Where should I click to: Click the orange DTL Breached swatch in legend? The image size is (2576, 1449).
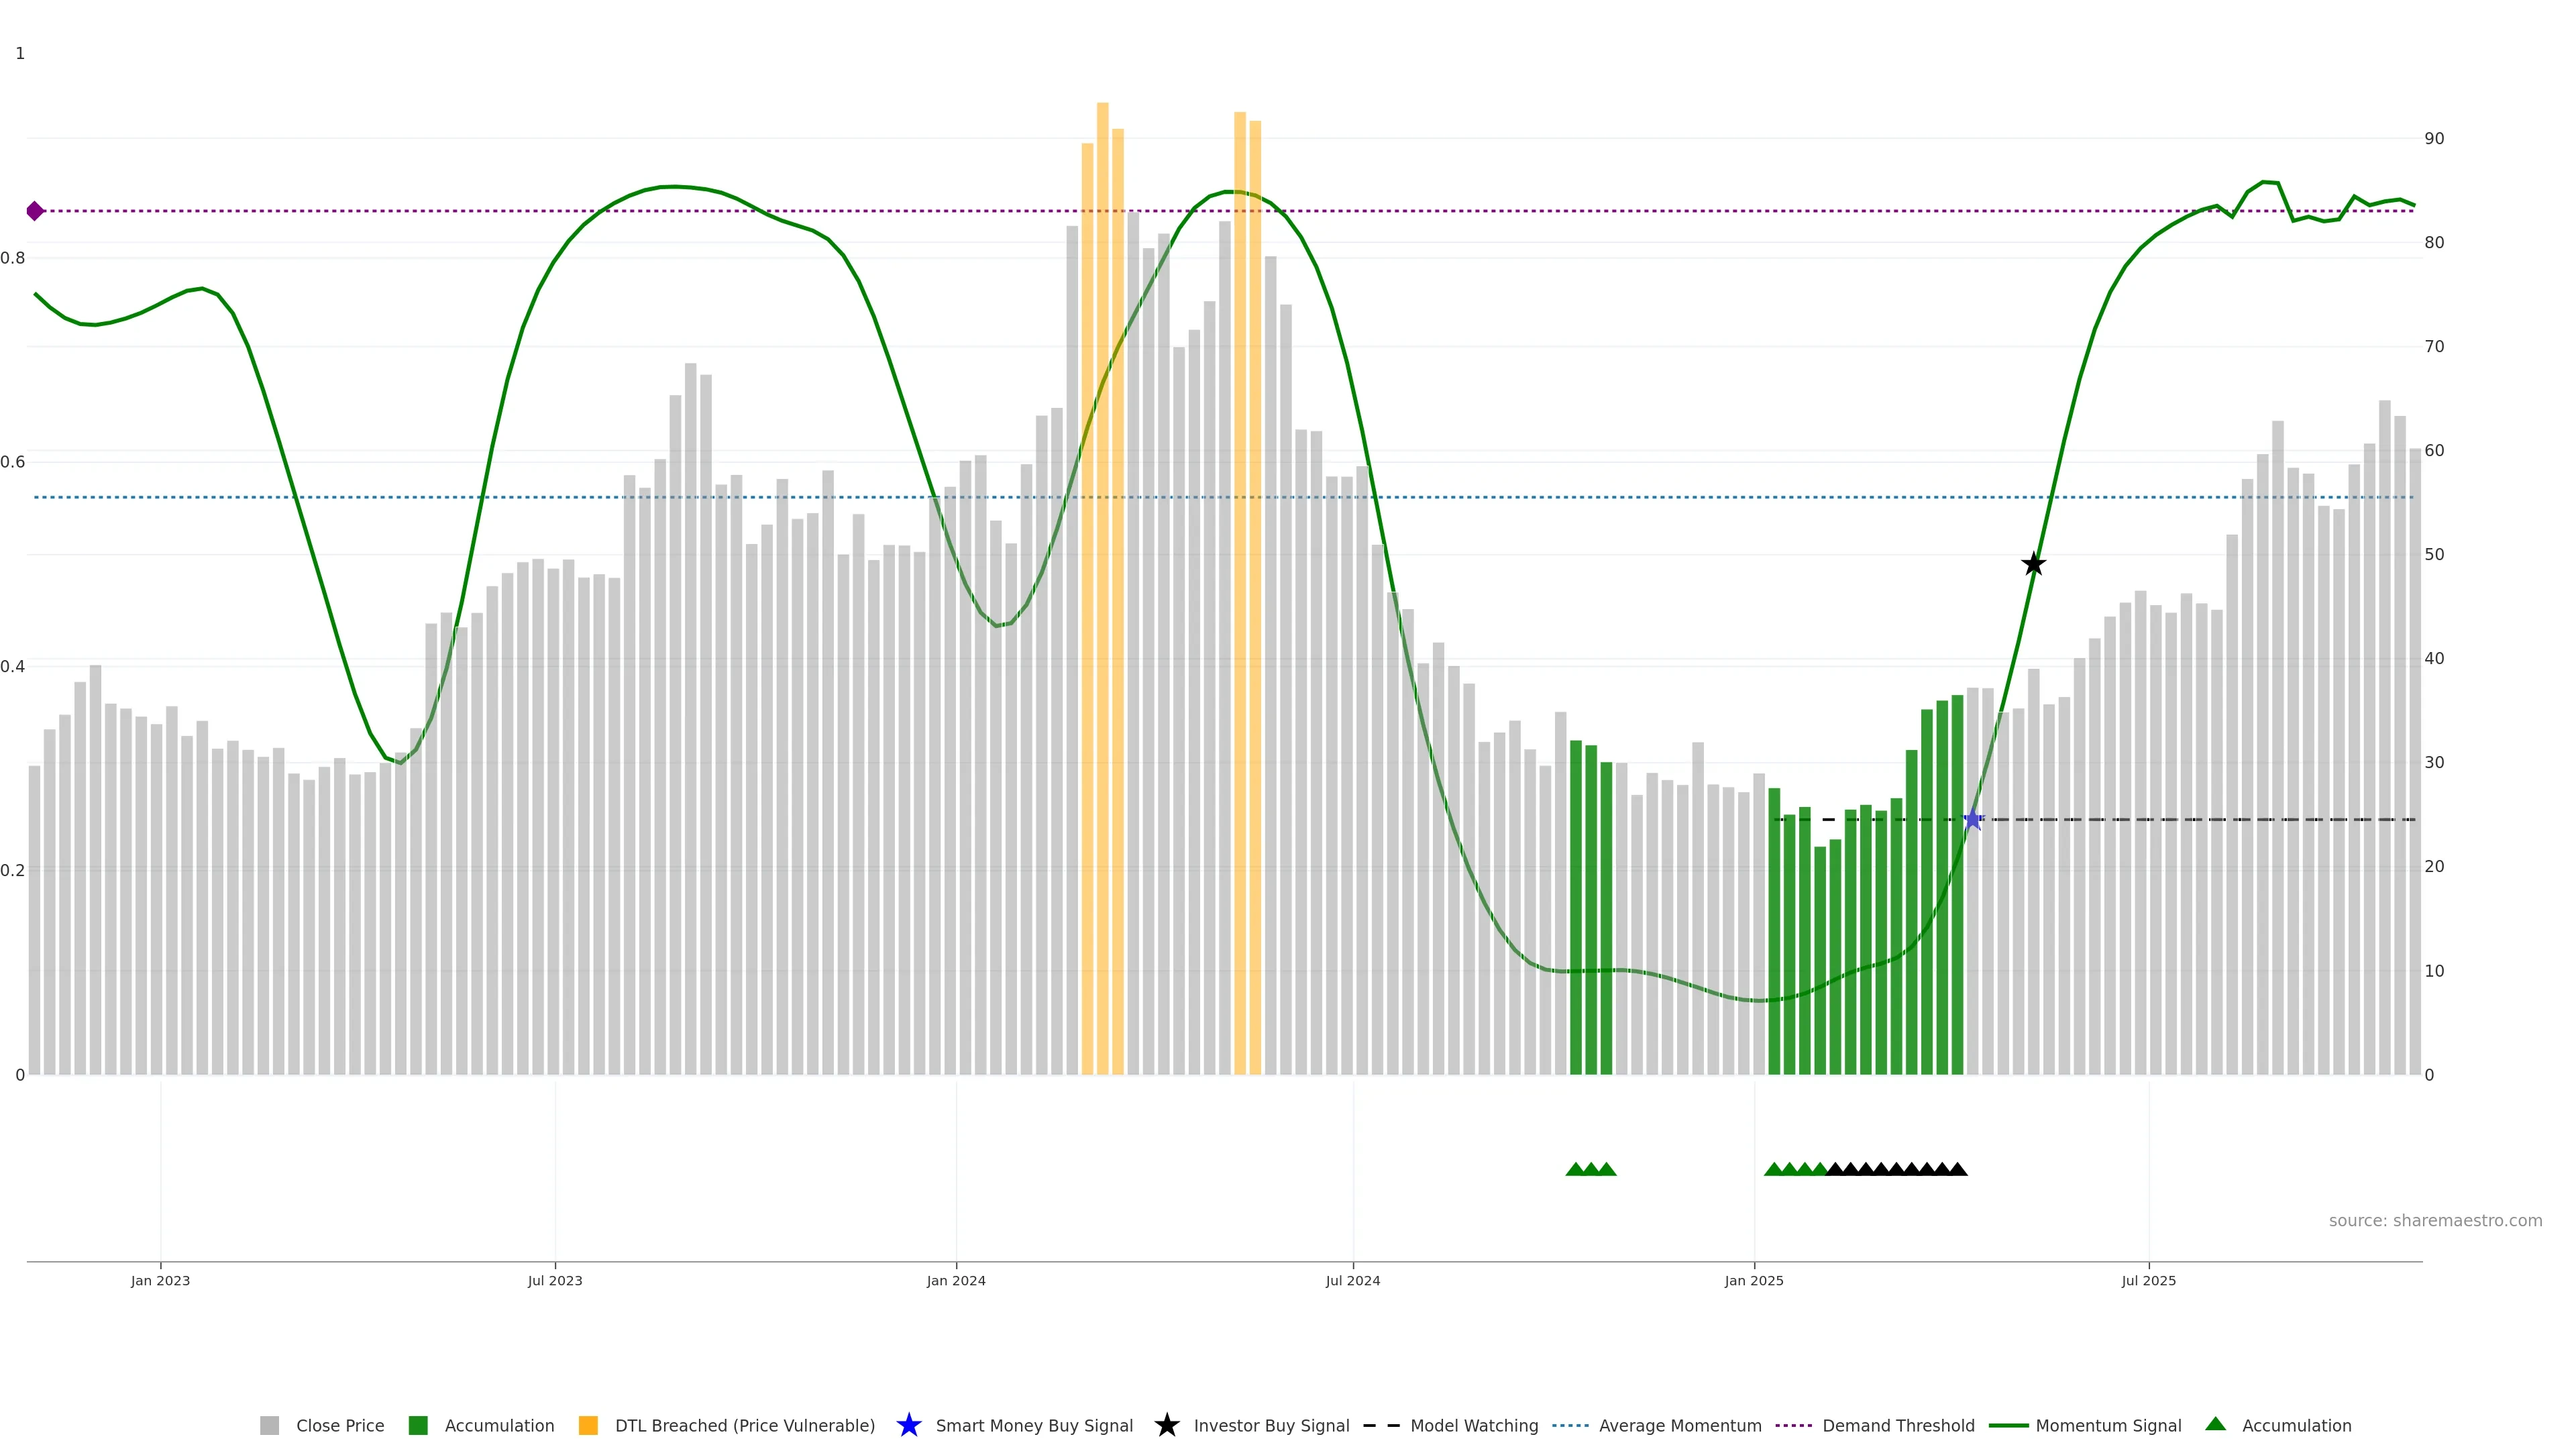(588, 1425)
